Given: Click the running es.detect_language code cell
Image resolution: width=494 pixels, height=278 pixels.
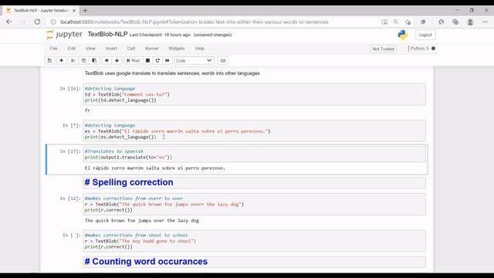Looking at the screenshot, I should [x=254, y=131].
